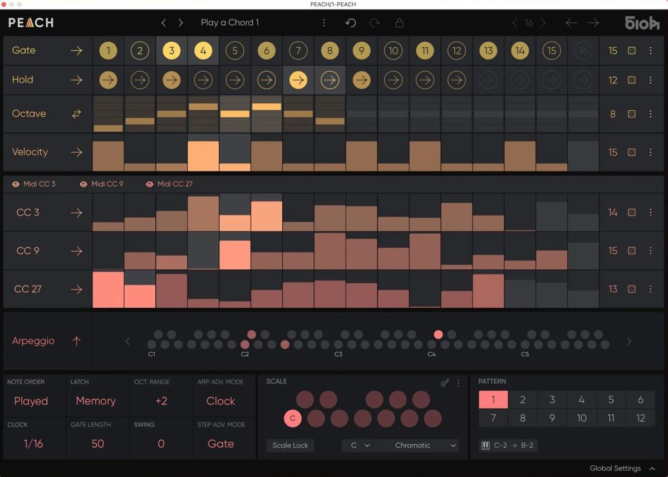
Task: Click the scale edit pencil icon
Action: [x=444, y=382]
